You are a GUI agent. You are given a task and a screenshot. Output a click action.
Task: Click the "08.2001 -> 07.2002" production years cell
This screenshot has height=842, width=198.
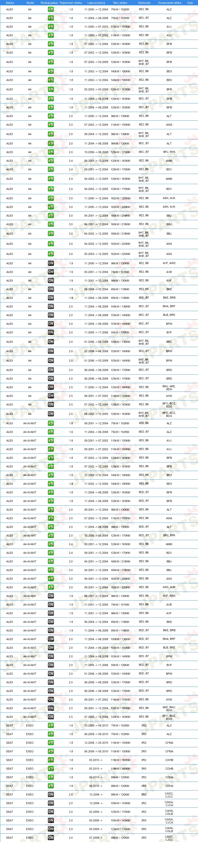(96, 396)
